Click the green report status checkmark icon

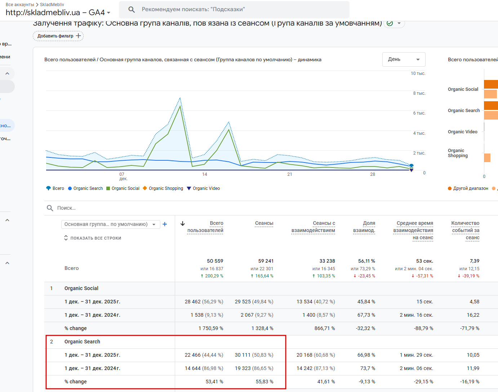click(390, 23)
